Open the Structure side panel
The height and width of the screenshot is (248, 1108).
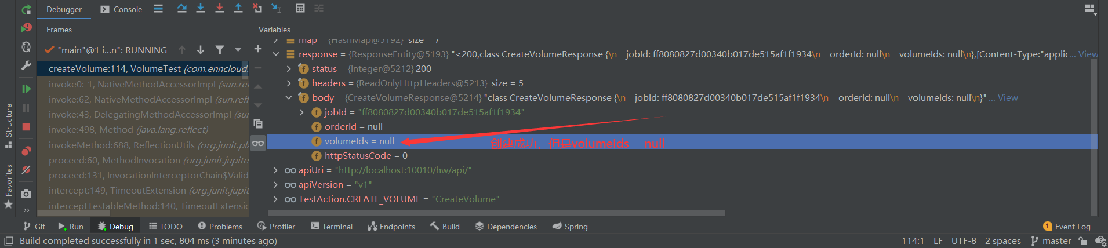tap(8, 126)
